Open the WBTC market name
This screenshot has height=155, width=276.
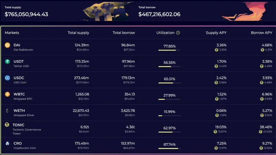[x=19, y=94]
